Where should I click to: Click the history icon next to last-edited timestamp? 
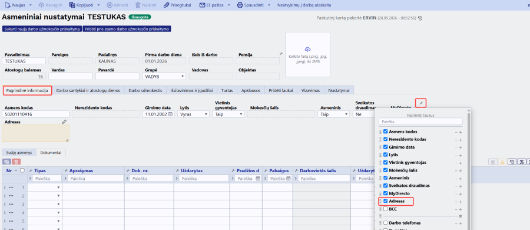tap(420, 18)
